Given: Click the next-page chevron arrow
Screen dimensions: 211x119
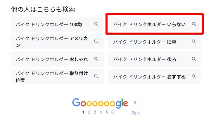Looking at the screenshot, I should (x=135, y=102).
